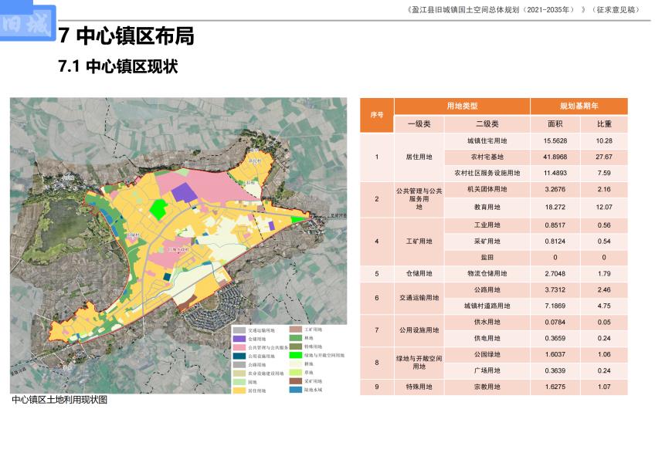Click the 比重 column header

pos(603,123)
